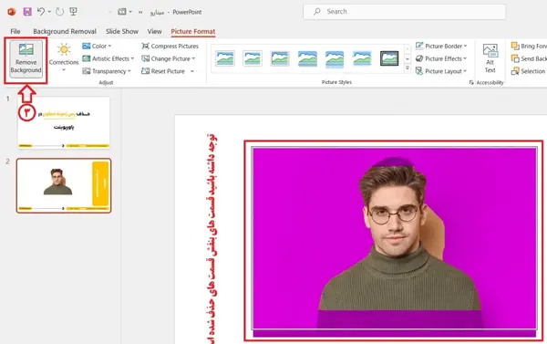Click the Bring Forward icon
The image size is (547, 344).
click(x=515, y=47)
